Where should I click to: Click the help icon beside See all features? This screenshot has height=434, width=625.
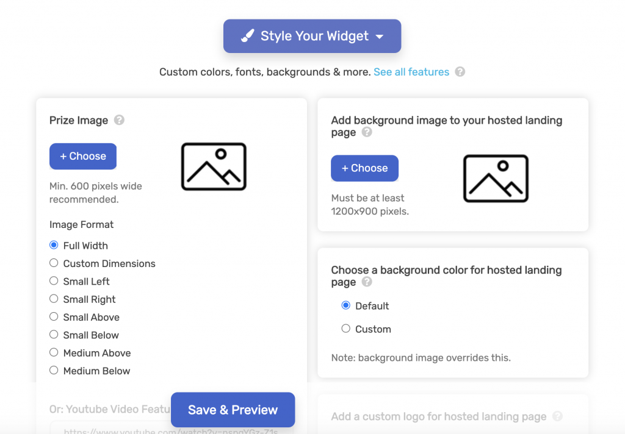(460, 72)
